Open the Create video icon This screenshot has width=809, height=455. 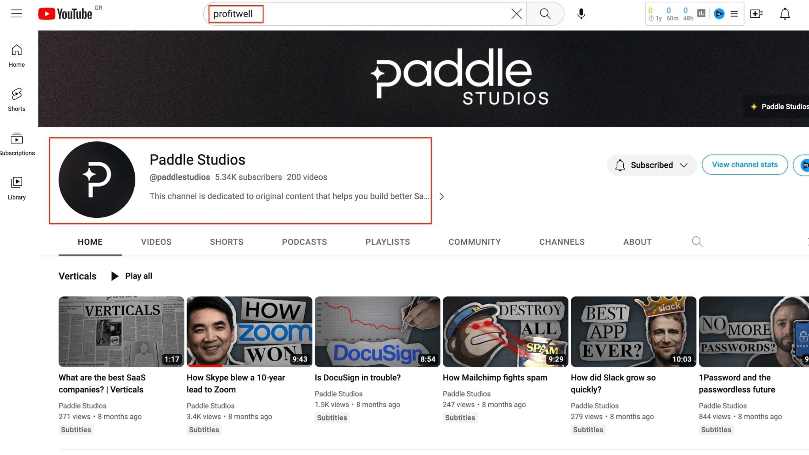click(756, 14)
